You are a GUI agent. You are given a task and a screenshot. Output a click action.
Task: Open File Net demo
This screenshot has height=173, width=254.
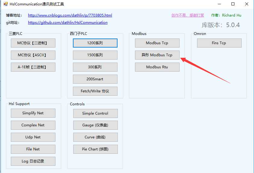33,149
